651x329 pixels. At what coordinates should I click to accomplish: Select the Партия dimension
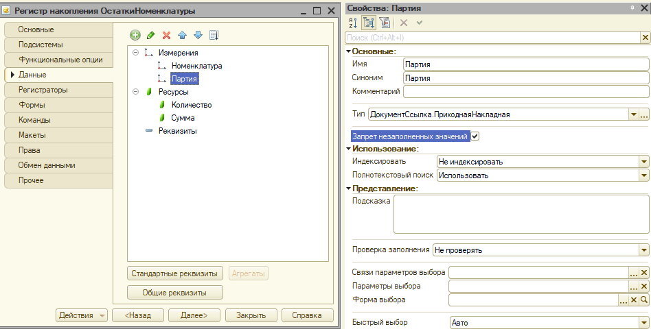(x=184, y=79)
